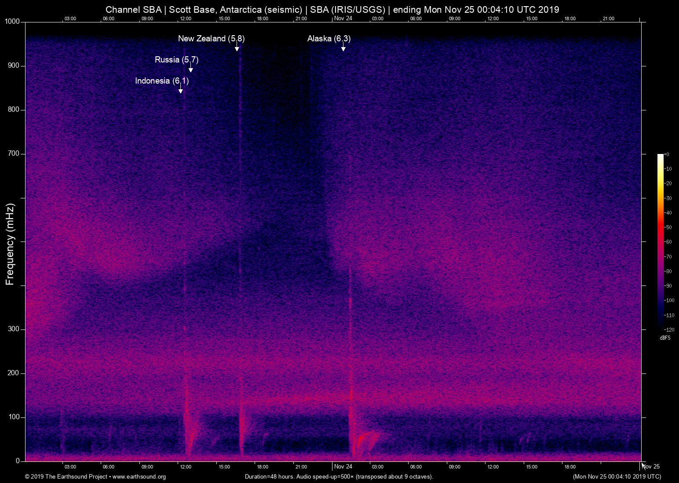Image resolution: width=679 pixels, height=483 pixels.
Task: Click the Indonesia (6.1) event label
Action: 161,81
